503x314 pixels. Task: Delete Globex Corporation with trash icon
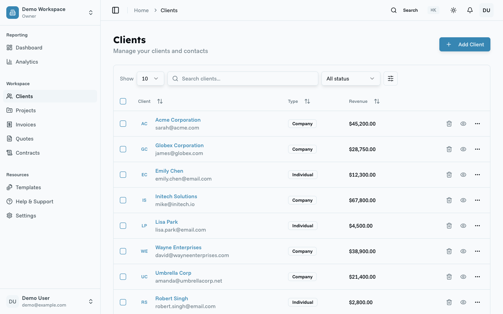[x=449, y=149]
